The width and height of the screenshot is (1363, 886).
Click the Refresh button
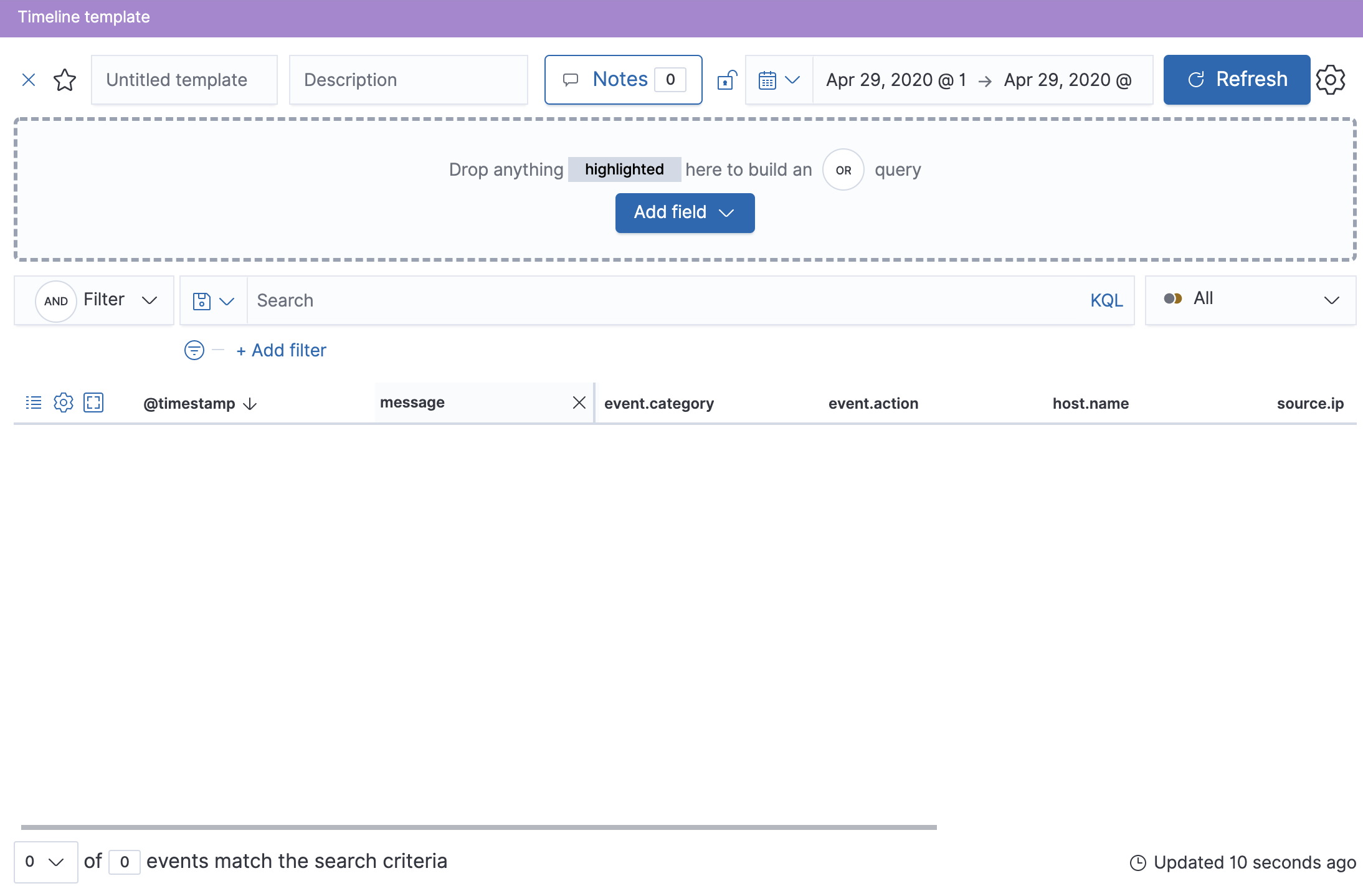[1236, 79]
